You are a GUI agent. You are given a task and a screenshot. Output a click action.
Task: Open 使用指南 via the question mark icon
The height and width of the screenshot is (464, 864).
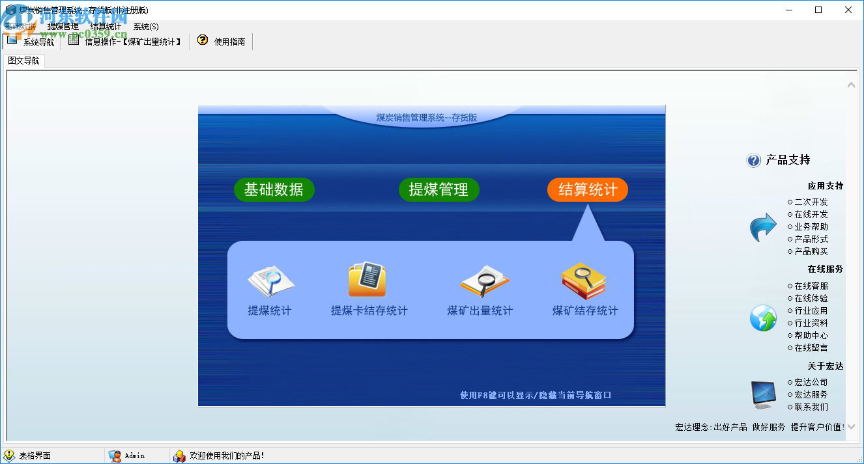(202, 40)
